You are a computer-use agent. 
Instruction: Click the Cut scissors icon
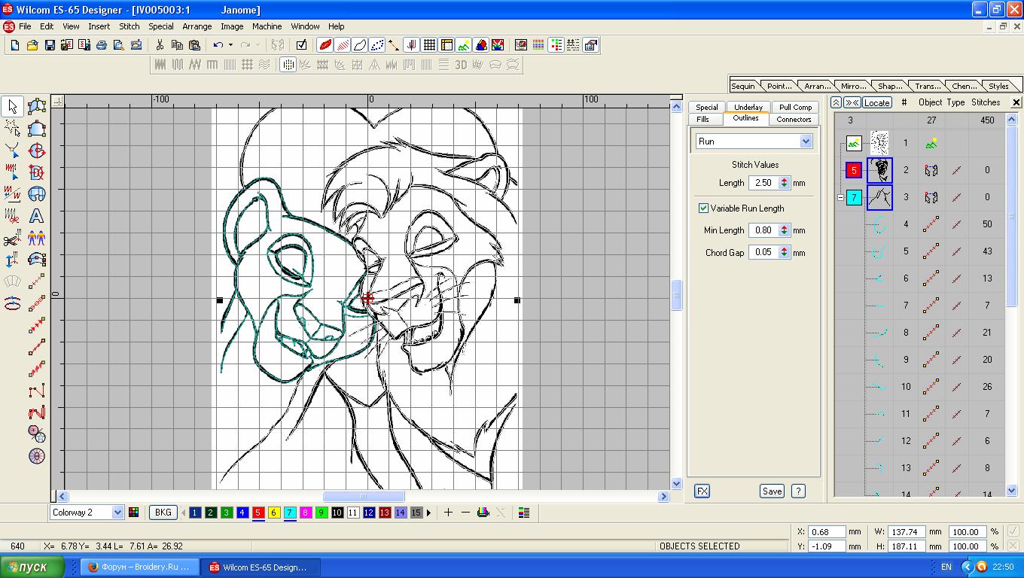coord(160,45)
